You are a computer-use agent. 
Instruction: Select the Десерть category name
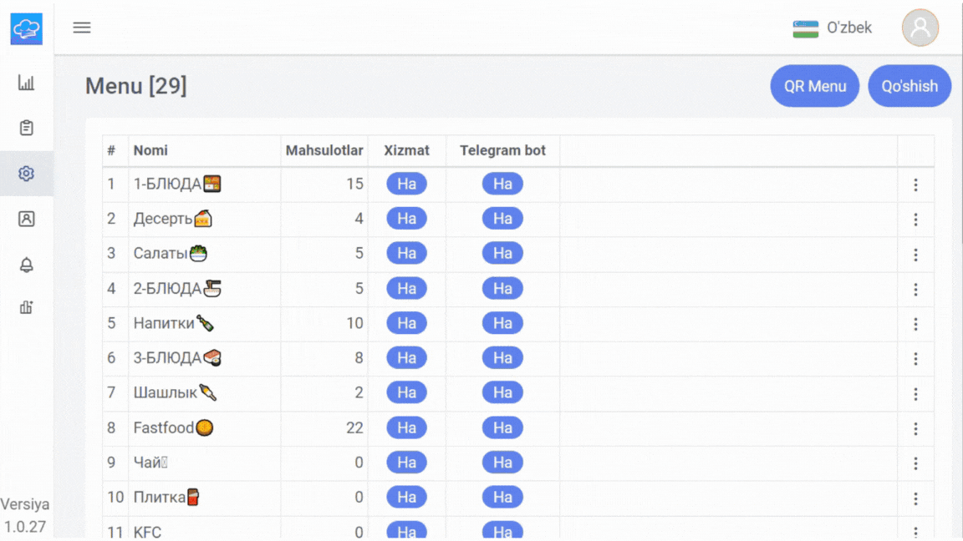click(172, 219)
